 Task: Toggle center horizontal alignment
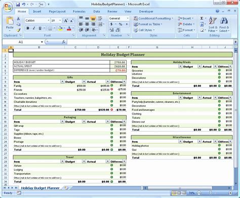click(87, 24)
